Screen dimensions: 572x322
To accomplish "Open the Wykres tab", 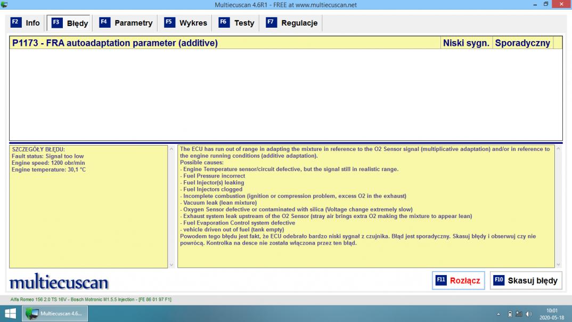I will click(x=186, y=23).
